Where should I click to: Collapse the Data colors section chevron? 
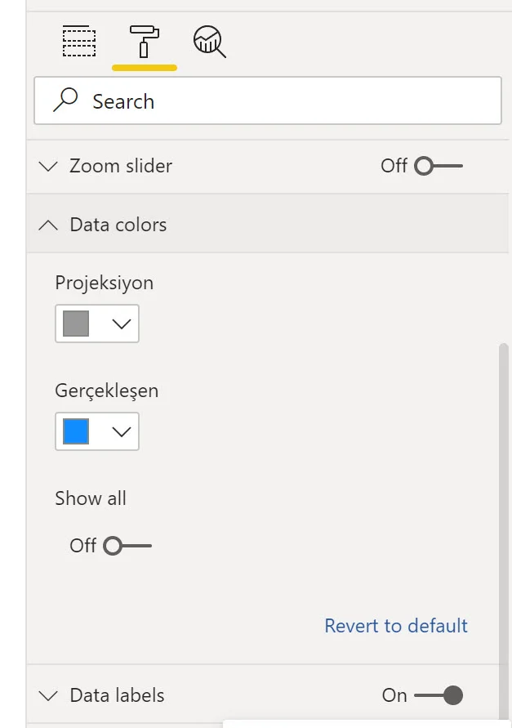point(49,225)
